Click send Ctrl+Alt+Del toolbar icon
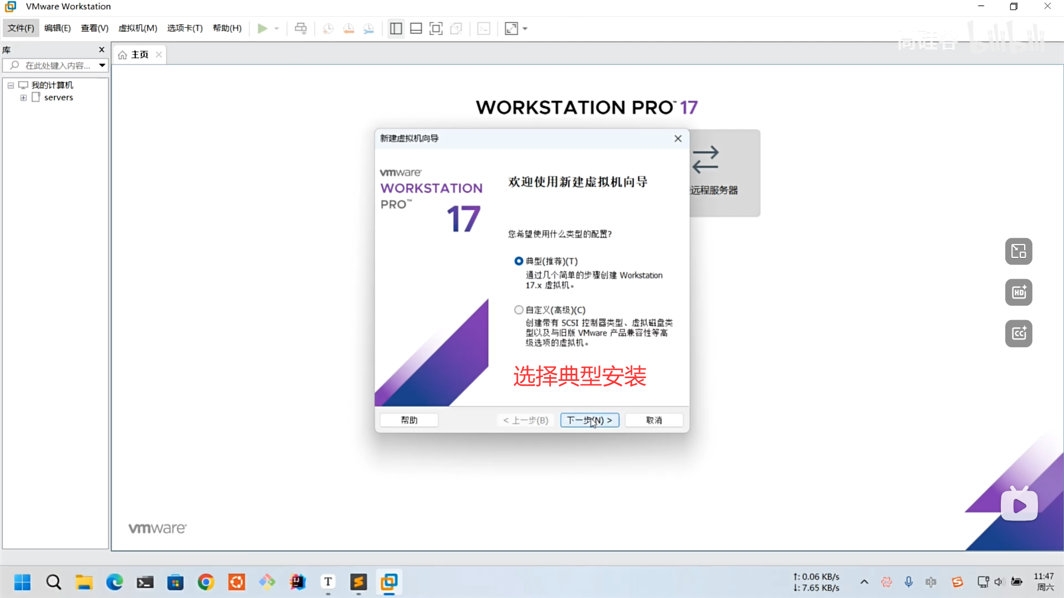Viewport: 1064px width, 598px height. coord(300,28)
